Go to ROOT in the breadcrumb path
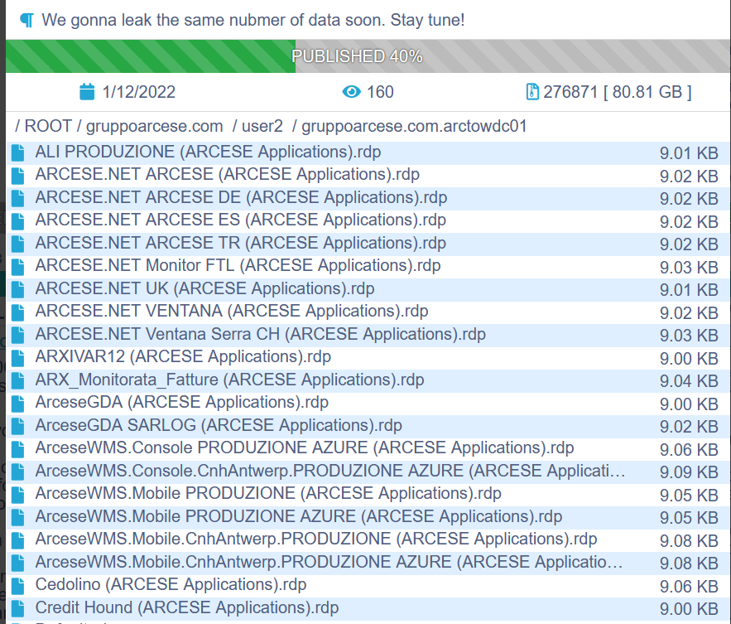This screenshot has height=624, width=731. [48, 127]
